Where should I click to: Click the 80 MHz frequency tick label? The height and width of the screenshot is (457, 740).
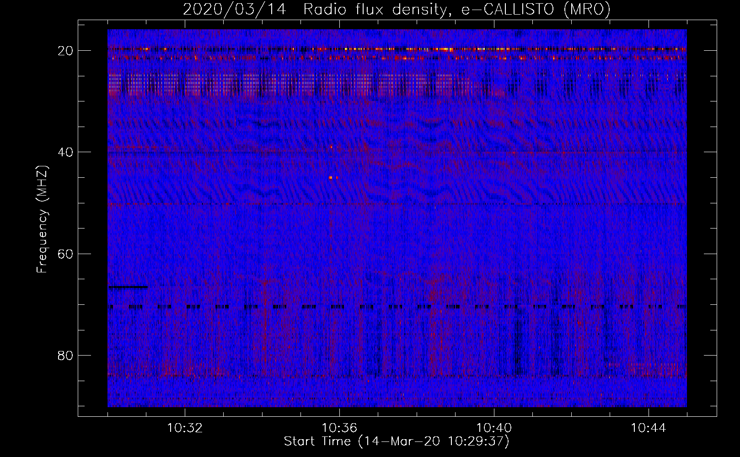click(65, 355)
